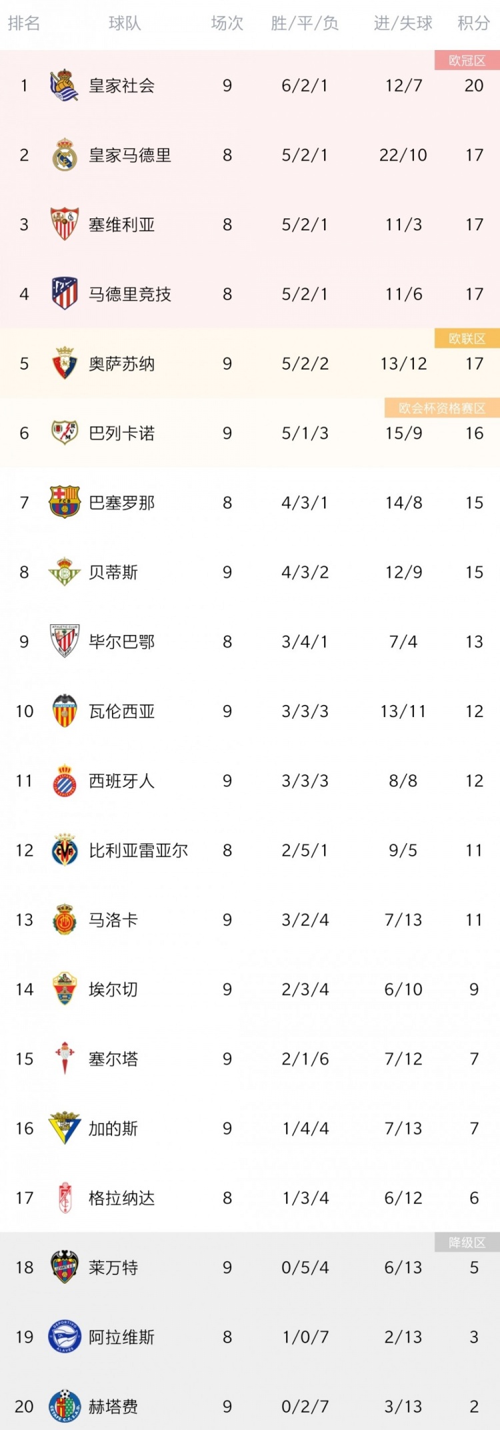Open the 皇家马德里 team name link
Image resolution: width=500 pixels, height=1430 pixels.
click(x=130, y=155)
